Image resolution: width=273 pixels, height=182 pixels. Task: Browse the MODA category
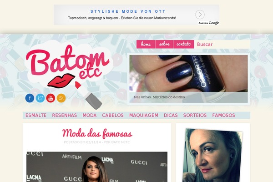(90, 115)
